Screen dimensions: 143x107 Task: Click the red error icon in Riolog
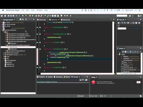[x=93, y=82]
